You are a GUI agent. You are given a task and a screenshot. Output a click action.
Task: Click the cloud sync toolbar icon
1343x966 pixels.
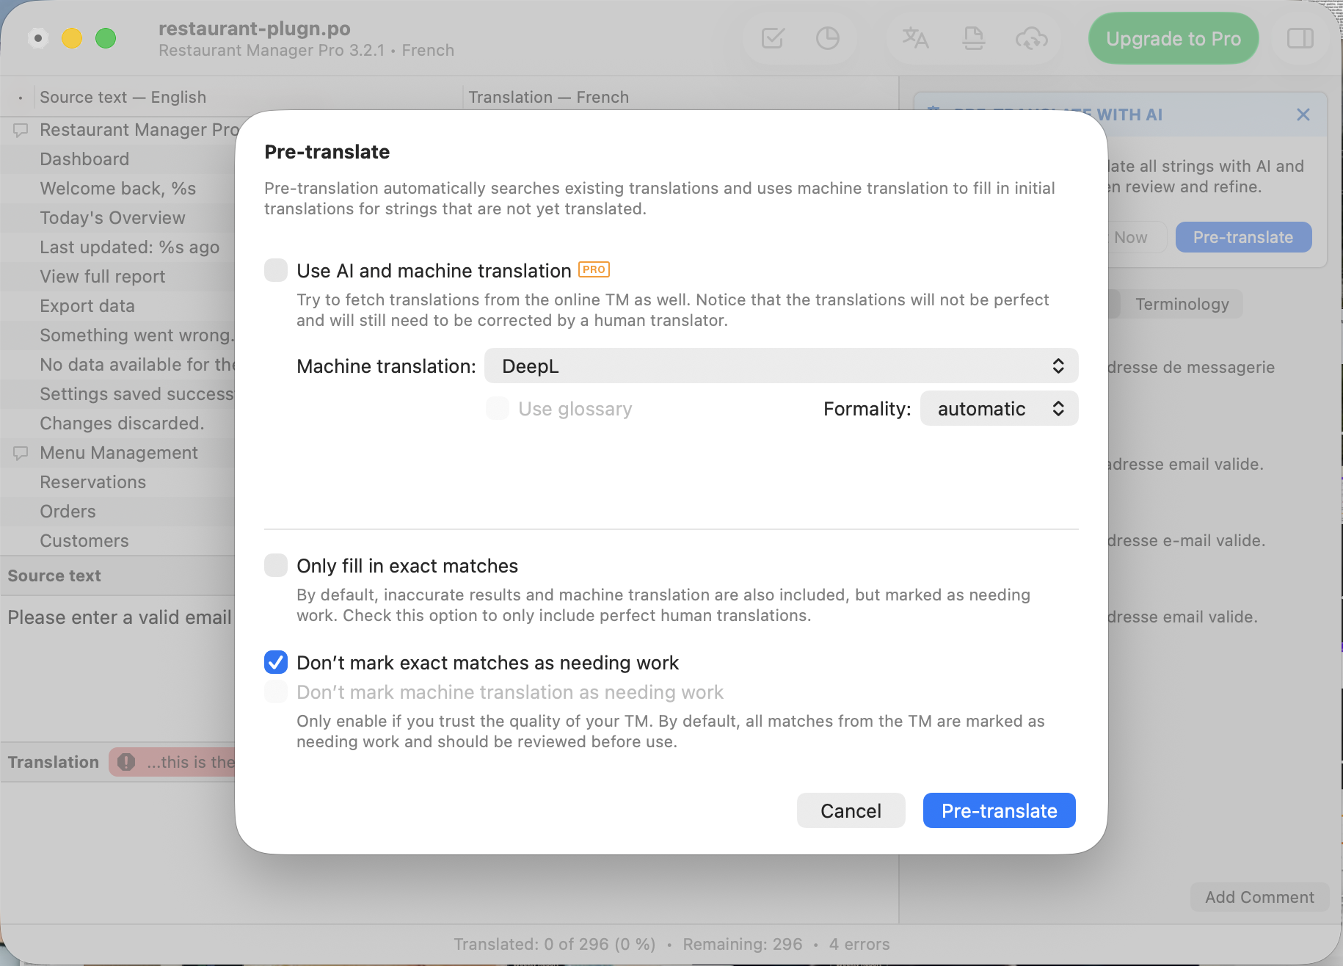click(1031, 38)
